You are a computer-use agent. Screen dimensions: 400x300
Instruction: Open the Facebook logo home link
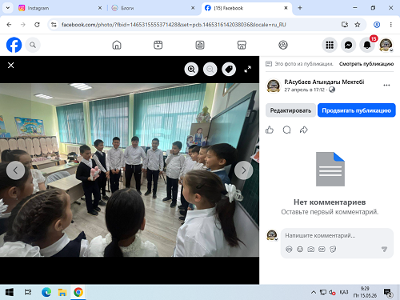point(14,45)
